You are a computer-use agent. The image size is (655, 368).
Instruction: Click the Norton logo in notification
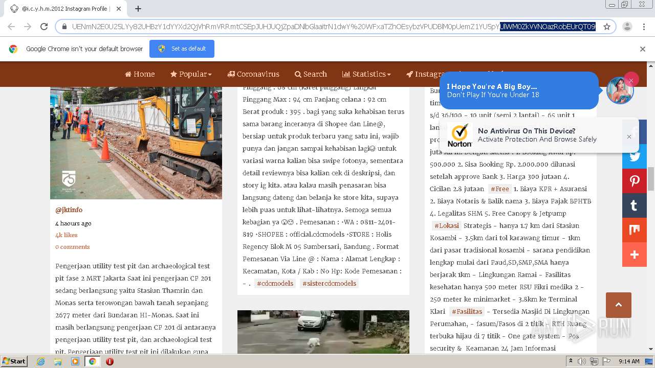pyautogui.click(x=460, y=135)
